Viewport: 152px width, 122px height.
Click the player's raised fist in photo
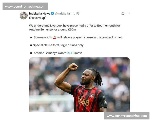point(73,67)
